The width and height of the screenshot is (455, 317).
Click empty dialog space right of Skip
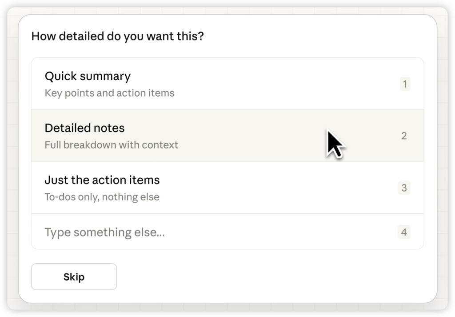[267, 277]
